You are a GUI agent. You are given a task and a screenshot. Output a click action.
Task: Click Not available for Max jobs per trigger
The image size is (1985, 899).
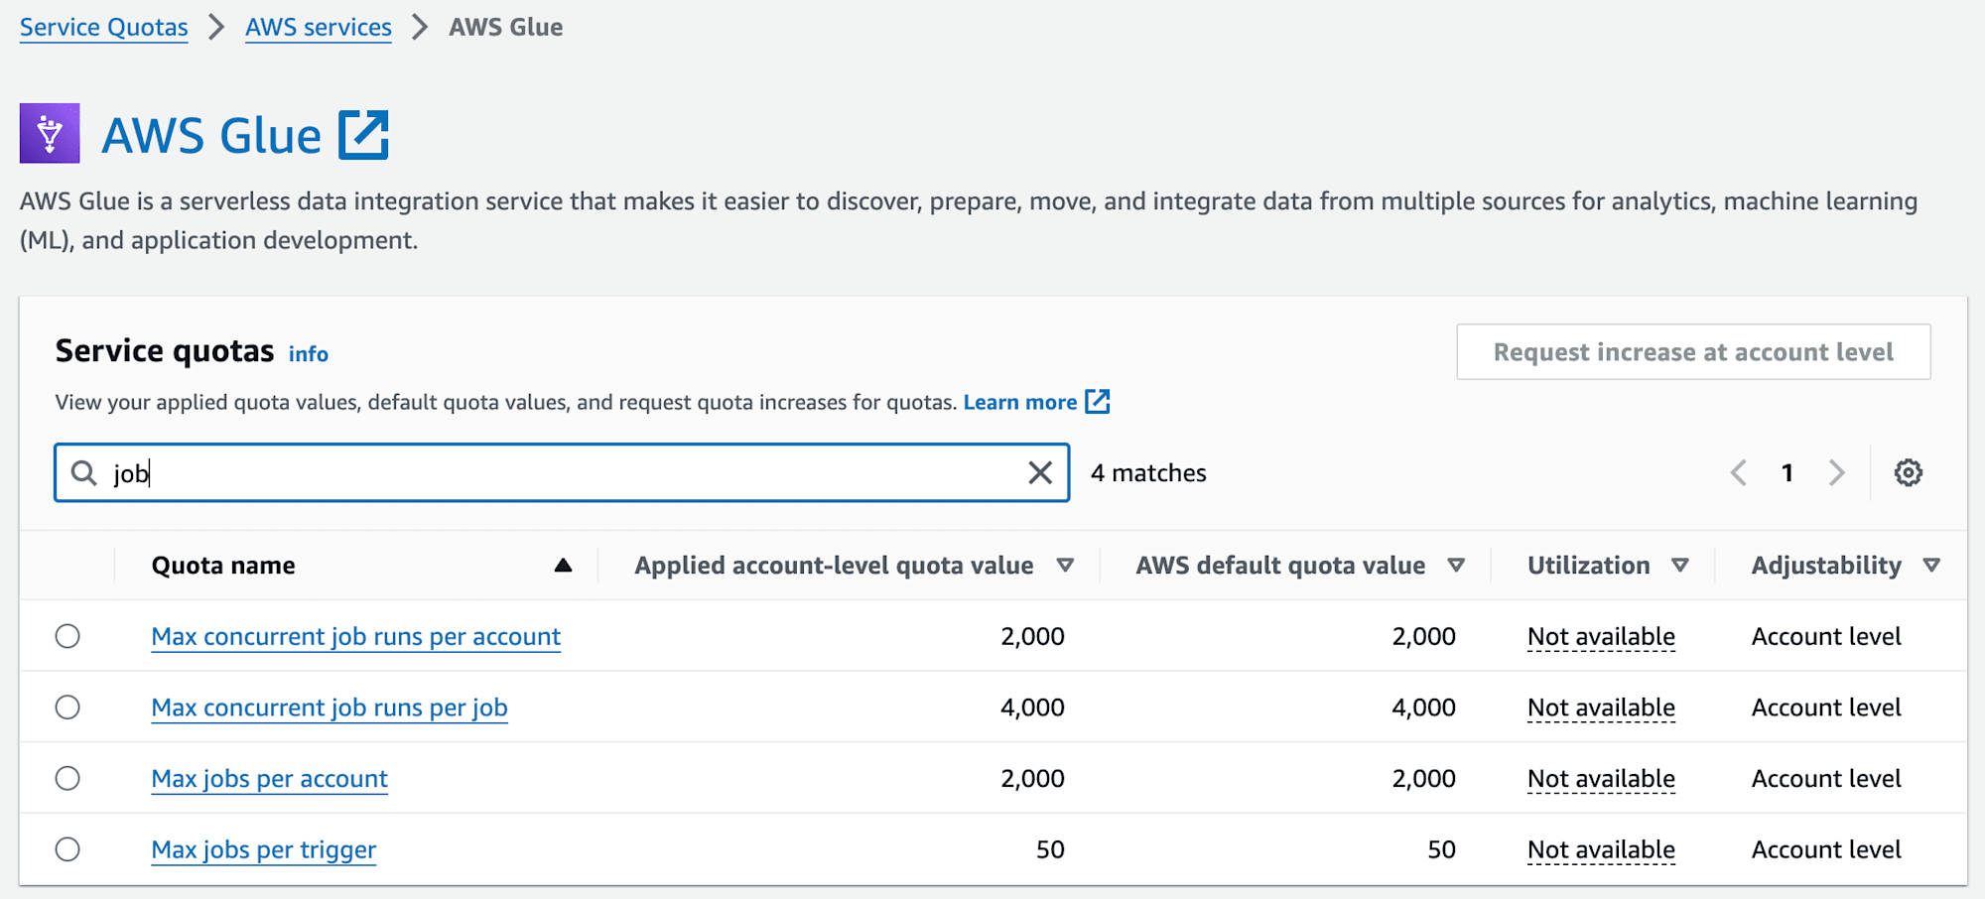click(x=1601, y=850)
